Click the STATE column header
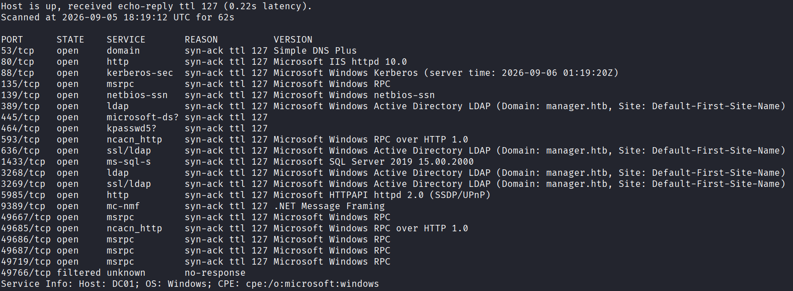Viewport: 793px width, 291px height. (70, 39)
